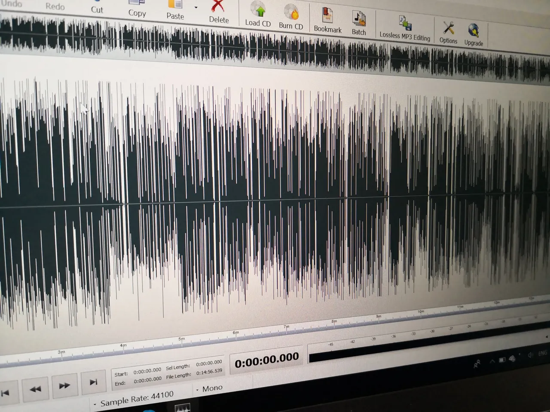Click the battery icon in the system tray

click(x=502, y=360)
